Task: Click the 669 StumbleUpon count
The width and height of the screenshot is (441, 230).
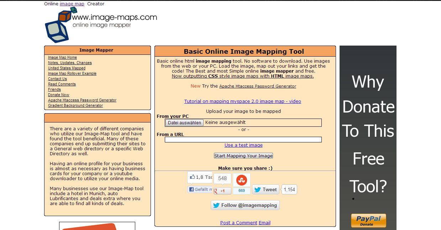Action: coord(242,190)
